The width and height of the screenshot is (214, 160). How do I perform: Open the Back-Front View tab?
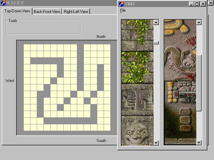(x=47, y=12)
